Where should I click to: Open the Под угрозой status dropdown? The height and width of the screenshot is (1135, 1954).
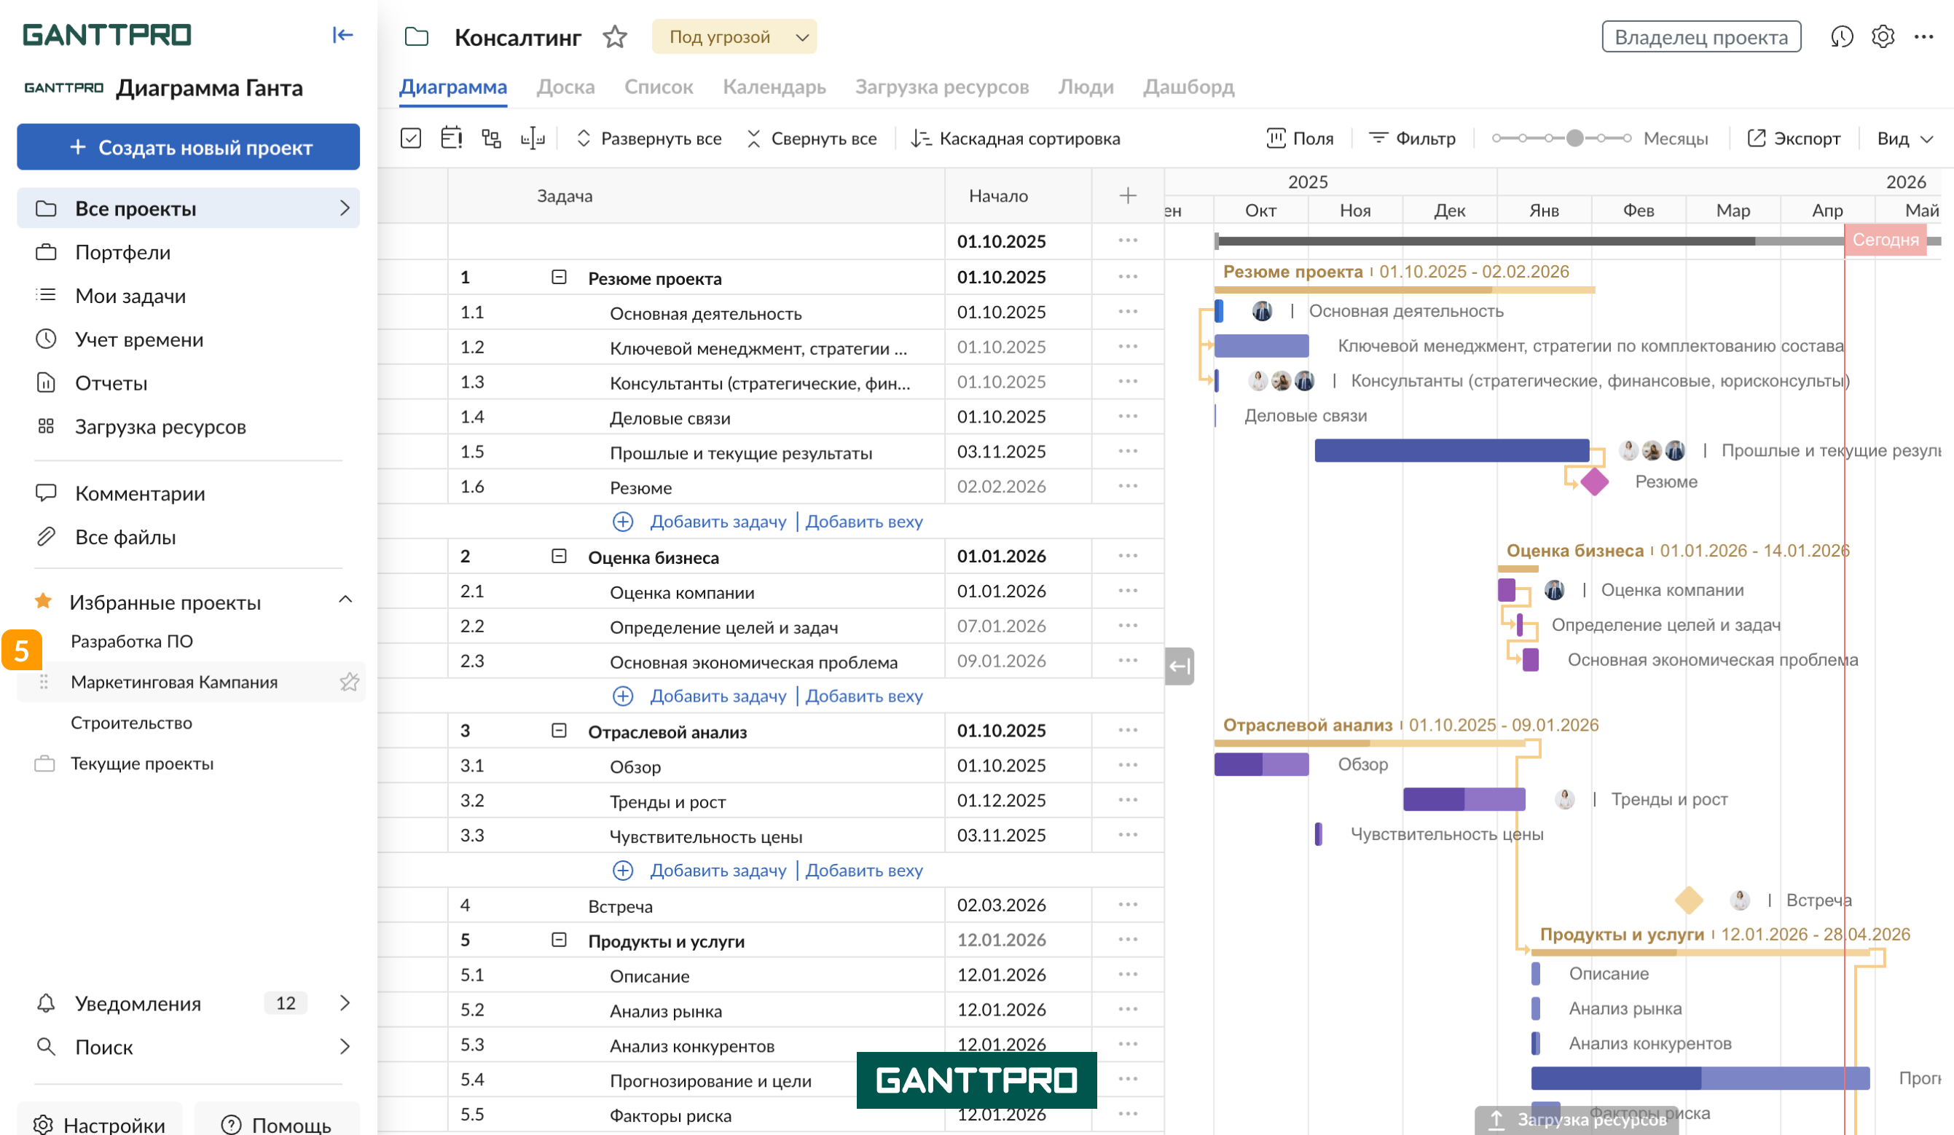[734, 36]
